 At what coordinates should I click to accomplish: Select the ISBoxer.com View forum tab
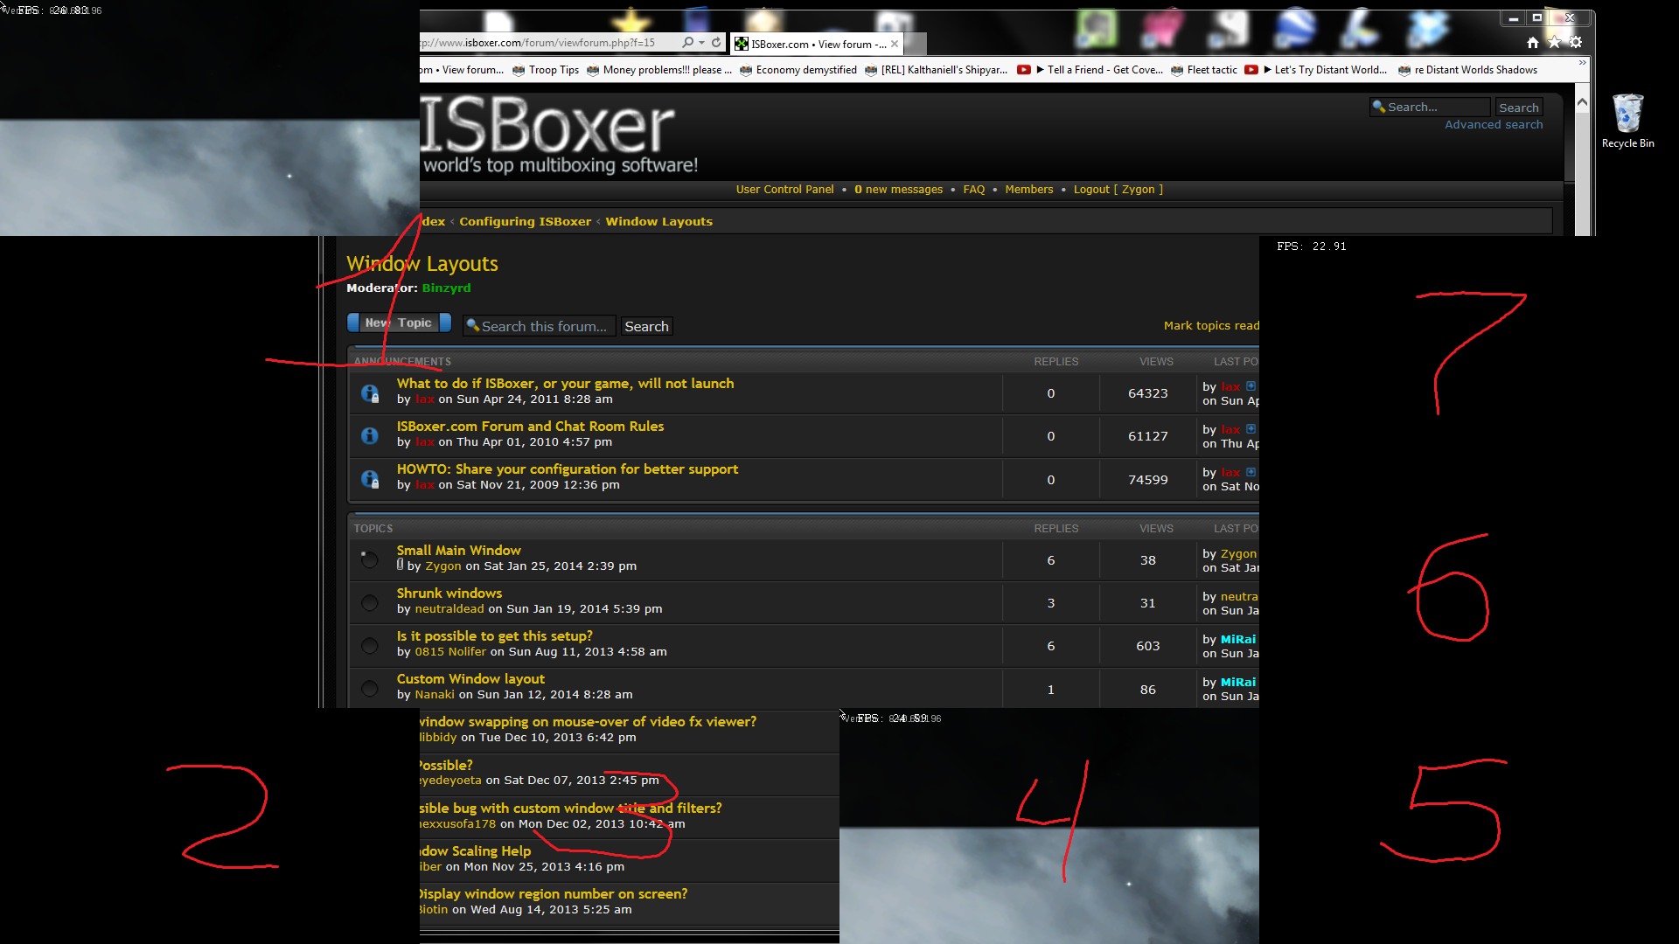tap(818, 44)
